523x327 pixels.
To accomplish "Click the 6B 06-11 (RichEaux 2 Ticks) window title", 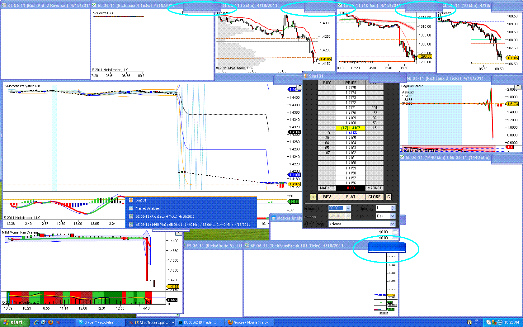I will pyautogui.click(x=445, y=78).
